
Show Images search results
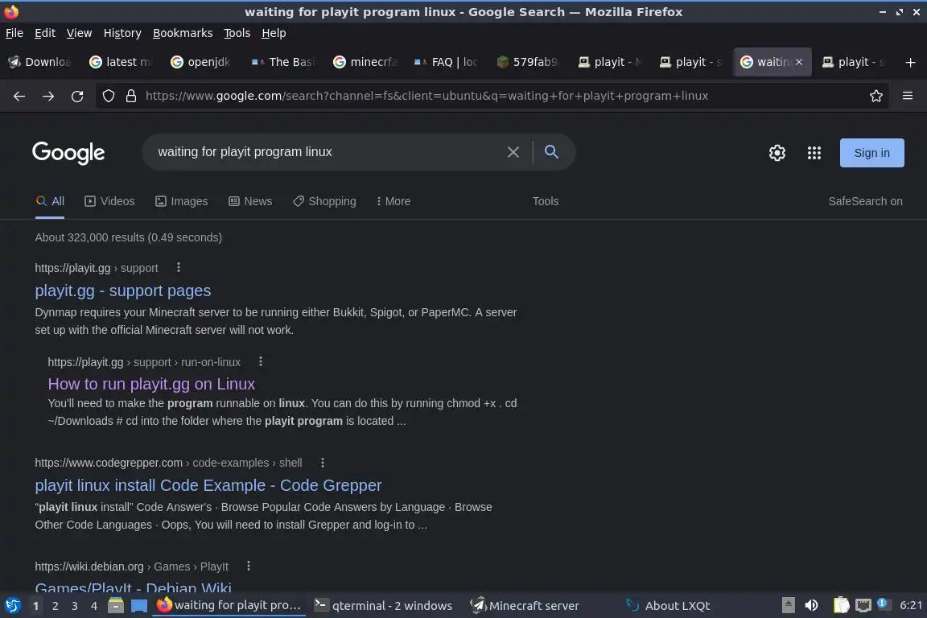pos(182,201)
